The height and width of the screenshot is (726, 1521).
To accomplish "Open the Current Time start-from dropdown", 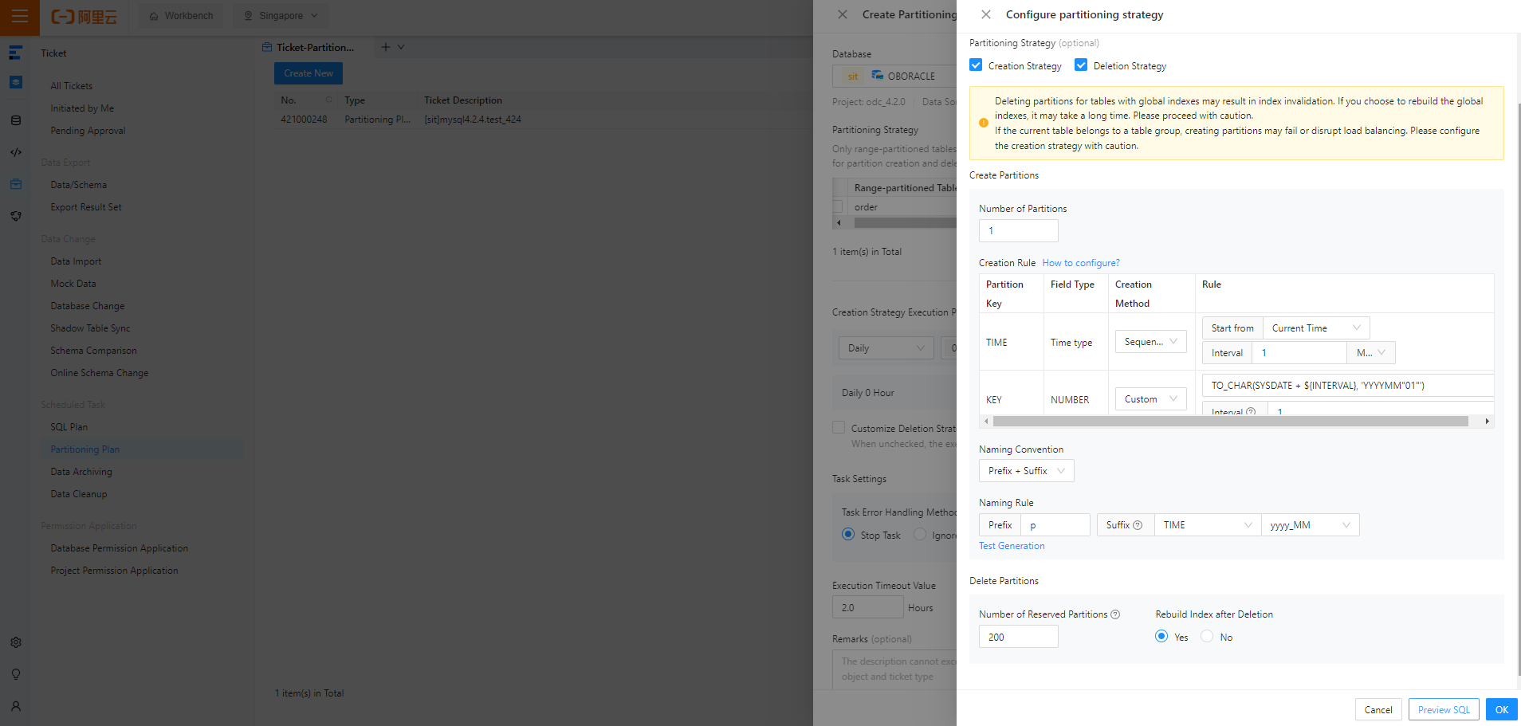I will coord(1316,328).
